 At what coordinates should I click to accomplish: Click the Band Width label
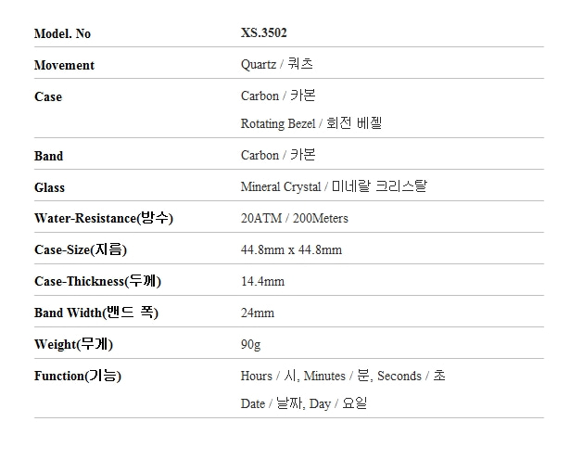pyautogui.click(x=95, y=313)
